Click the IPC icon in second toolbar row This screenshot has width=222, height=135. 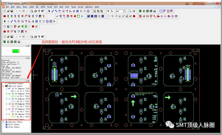pyautogui.click(x=40, y=16)
